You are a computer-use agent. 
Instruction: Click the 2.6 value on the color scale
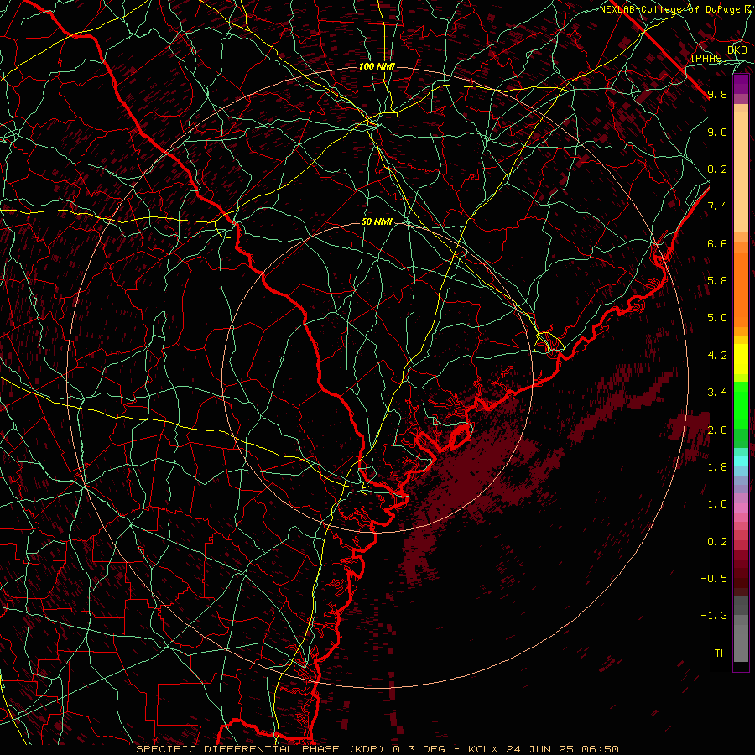[717, 430]
